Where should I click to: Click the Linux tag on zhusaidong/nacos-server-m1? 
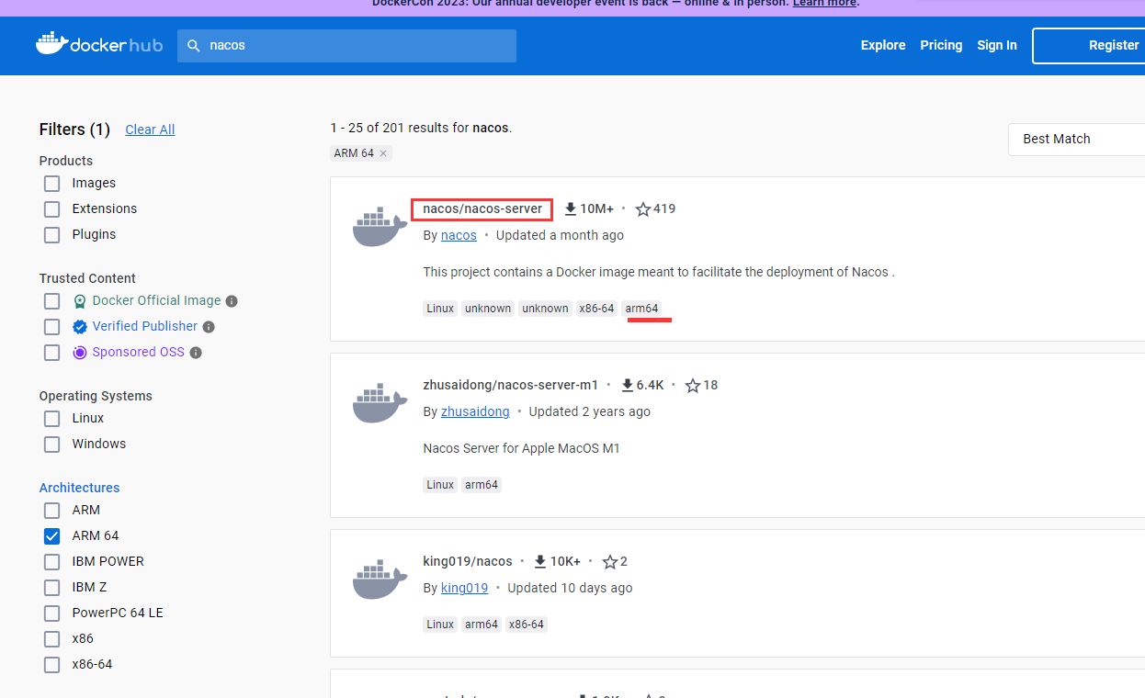coord(440,485)
